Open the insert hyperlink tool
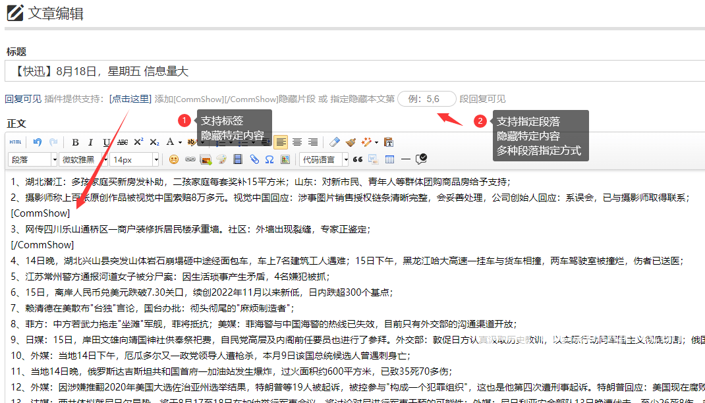The height and width of the screenshot is (403, 705). (190, 159)
